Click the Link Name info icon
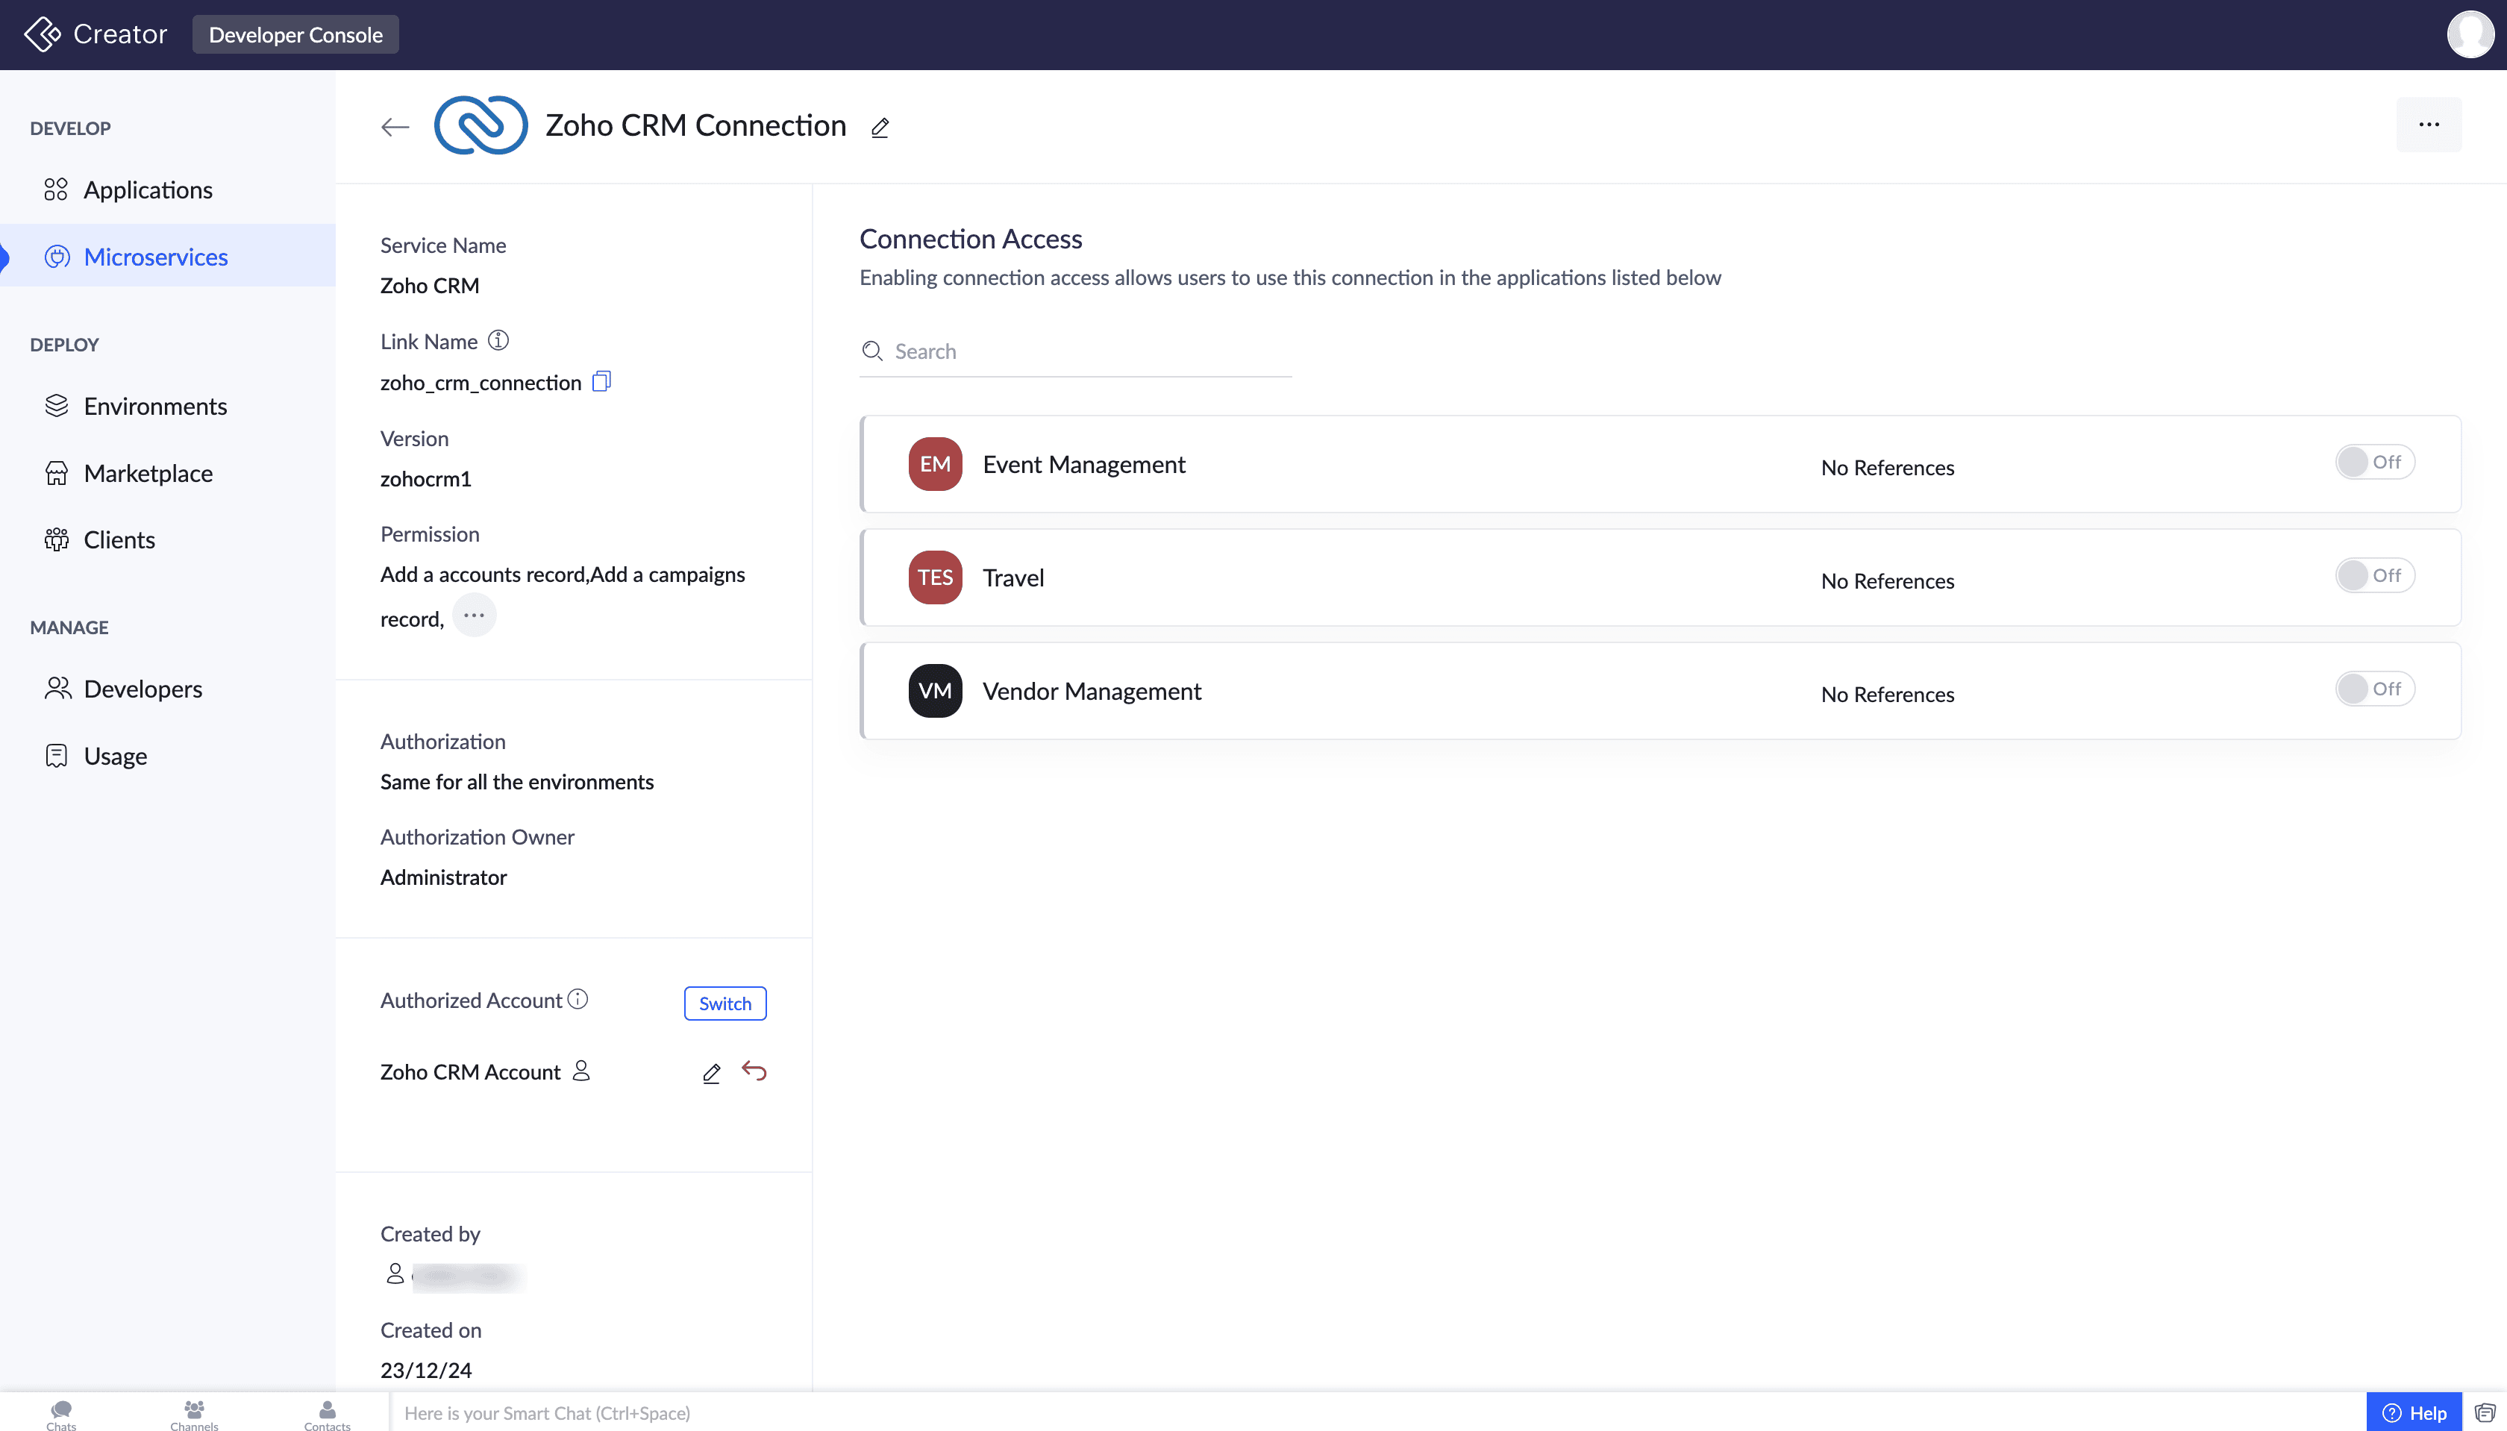This screenshot has height=1431, width=2507. click(x=498, y=340)
